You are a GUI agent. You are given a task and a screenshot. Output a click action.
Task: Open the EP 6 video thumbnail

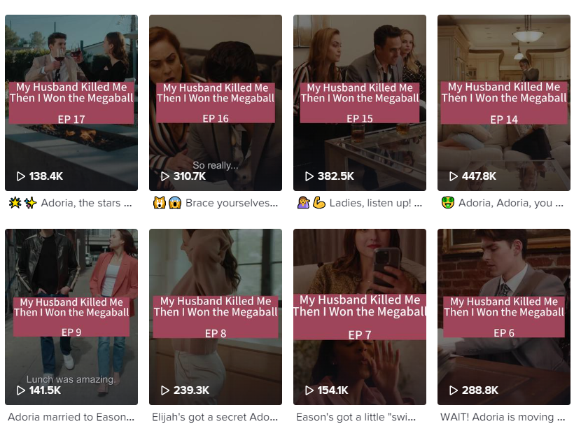(x=503, y=316)
